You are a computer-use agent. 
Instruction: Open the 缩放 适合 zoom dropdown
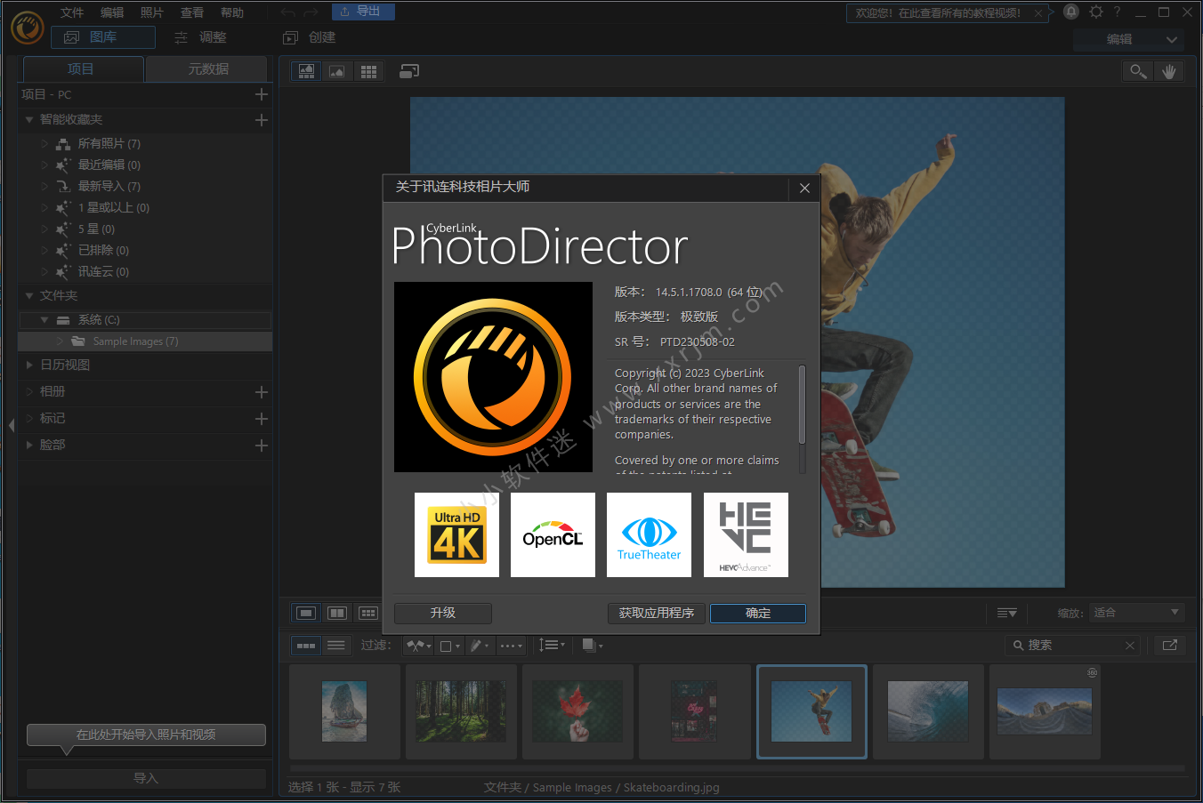pyautogui.click(x=1136, y=613)
